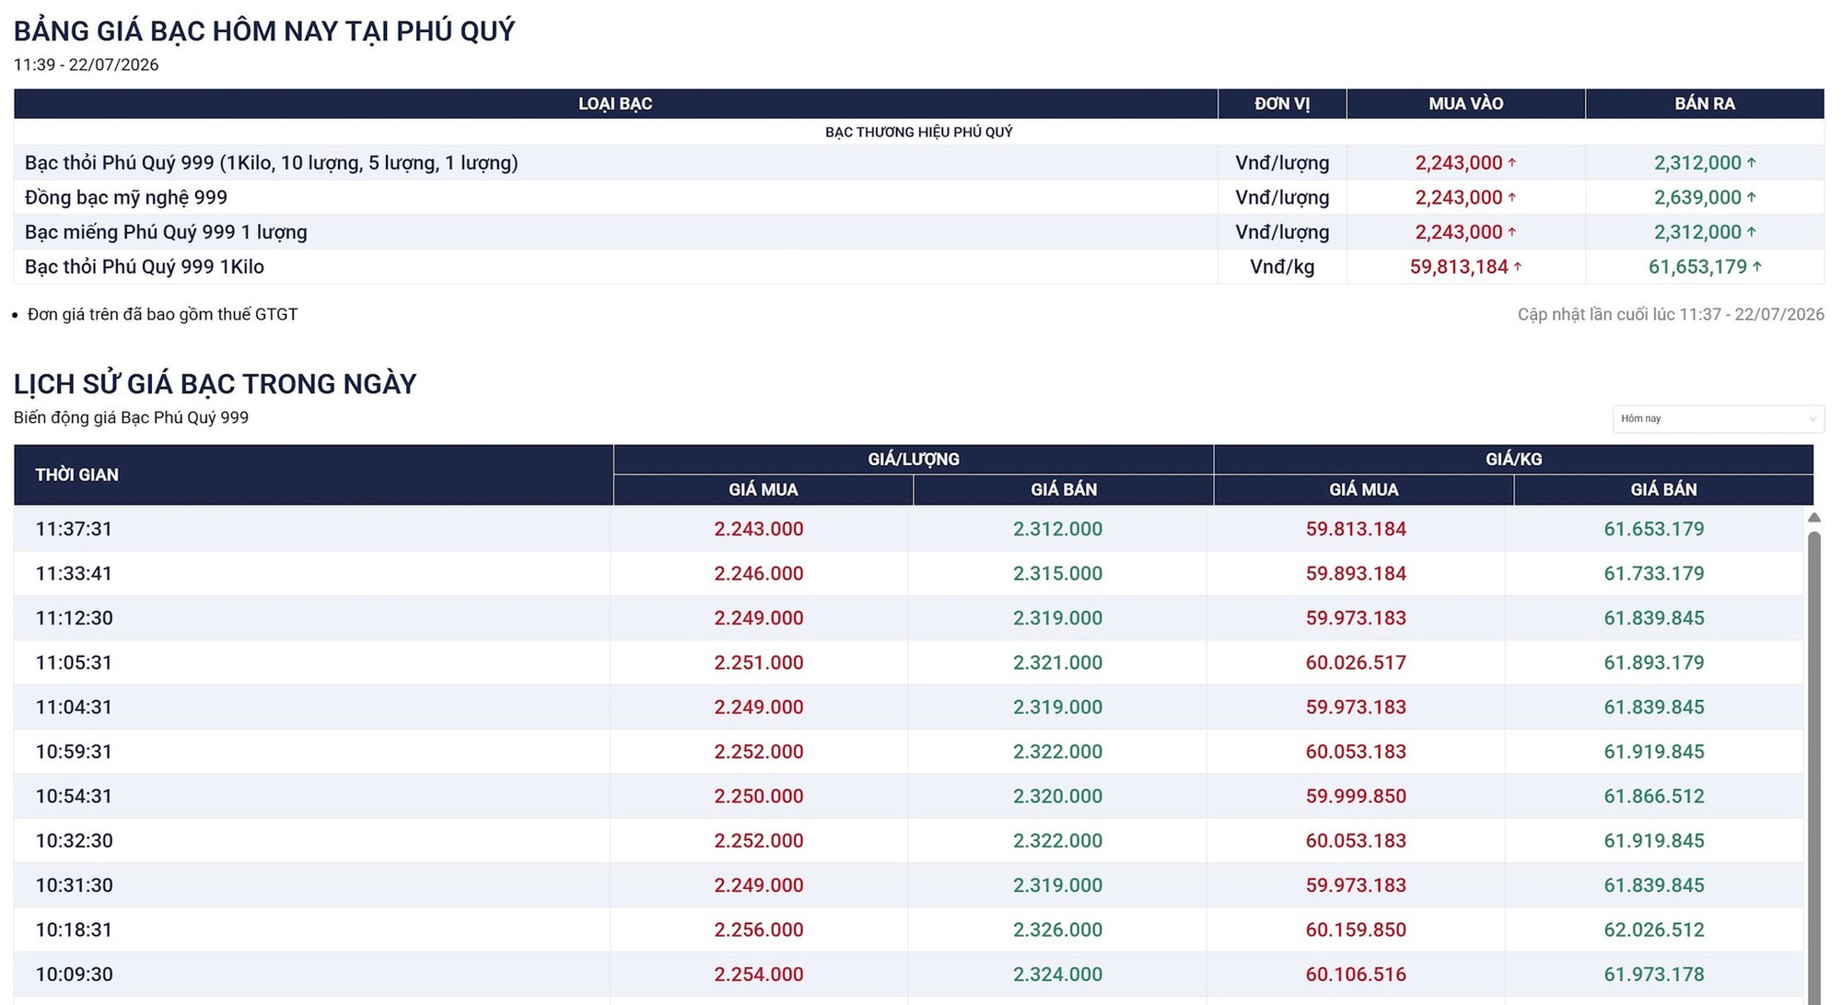1842x1005 pixels.
Task: Click up-arrow beside Bạc miếng sell price 2,312,000
Action: coord(1751,232)
